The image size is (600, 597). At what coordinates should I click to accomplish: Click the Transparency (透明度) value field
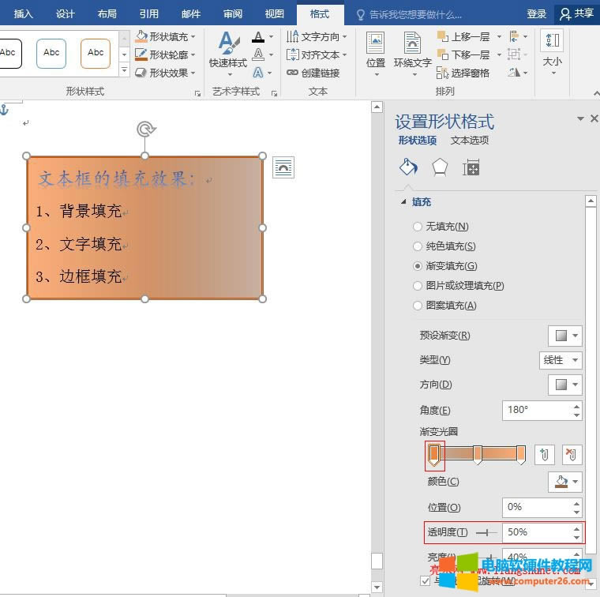point(535,532)
